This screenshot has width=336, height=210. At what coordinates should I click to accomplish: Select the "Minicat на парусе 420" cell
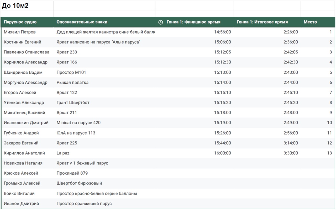(x=78, y=123)
